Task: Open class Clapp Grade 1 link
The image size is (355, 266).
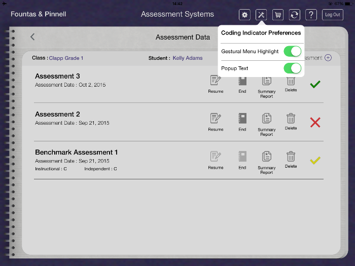Action: coord(66,58)
